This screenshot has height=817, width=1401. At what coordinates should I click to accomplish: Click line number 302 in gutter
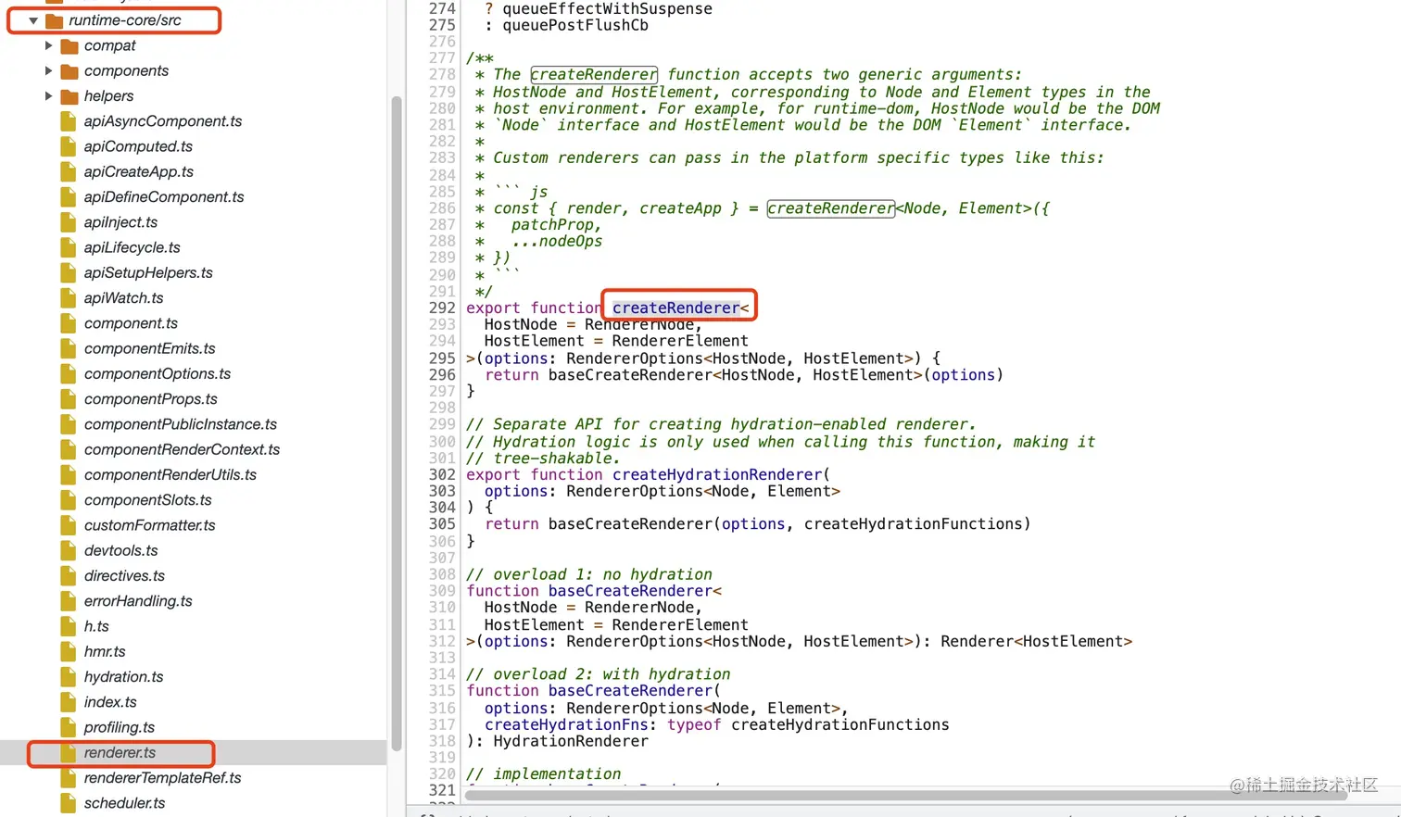[x=442, y=474]
